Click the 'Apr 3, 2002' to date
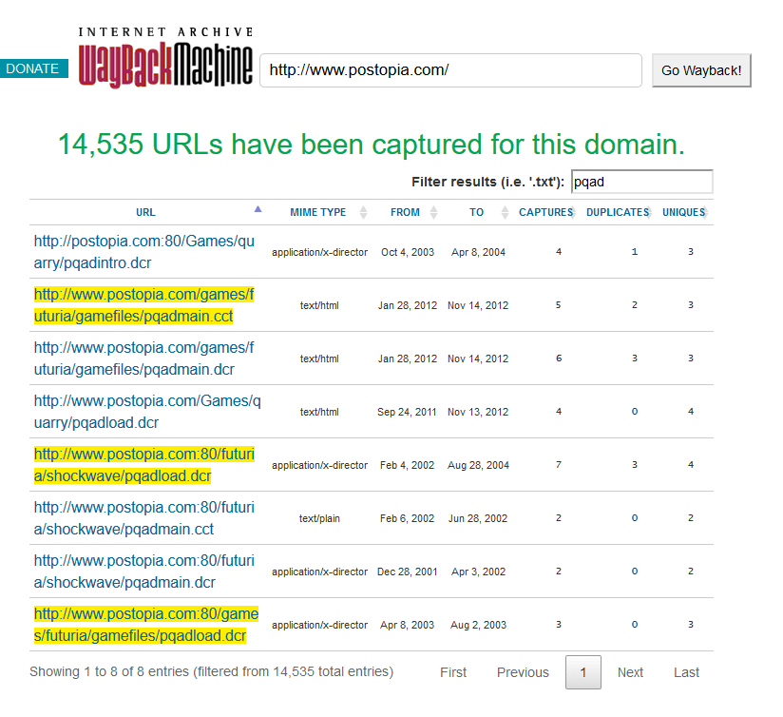The width and height of the screenshot is (783, 717). [478, 572]
